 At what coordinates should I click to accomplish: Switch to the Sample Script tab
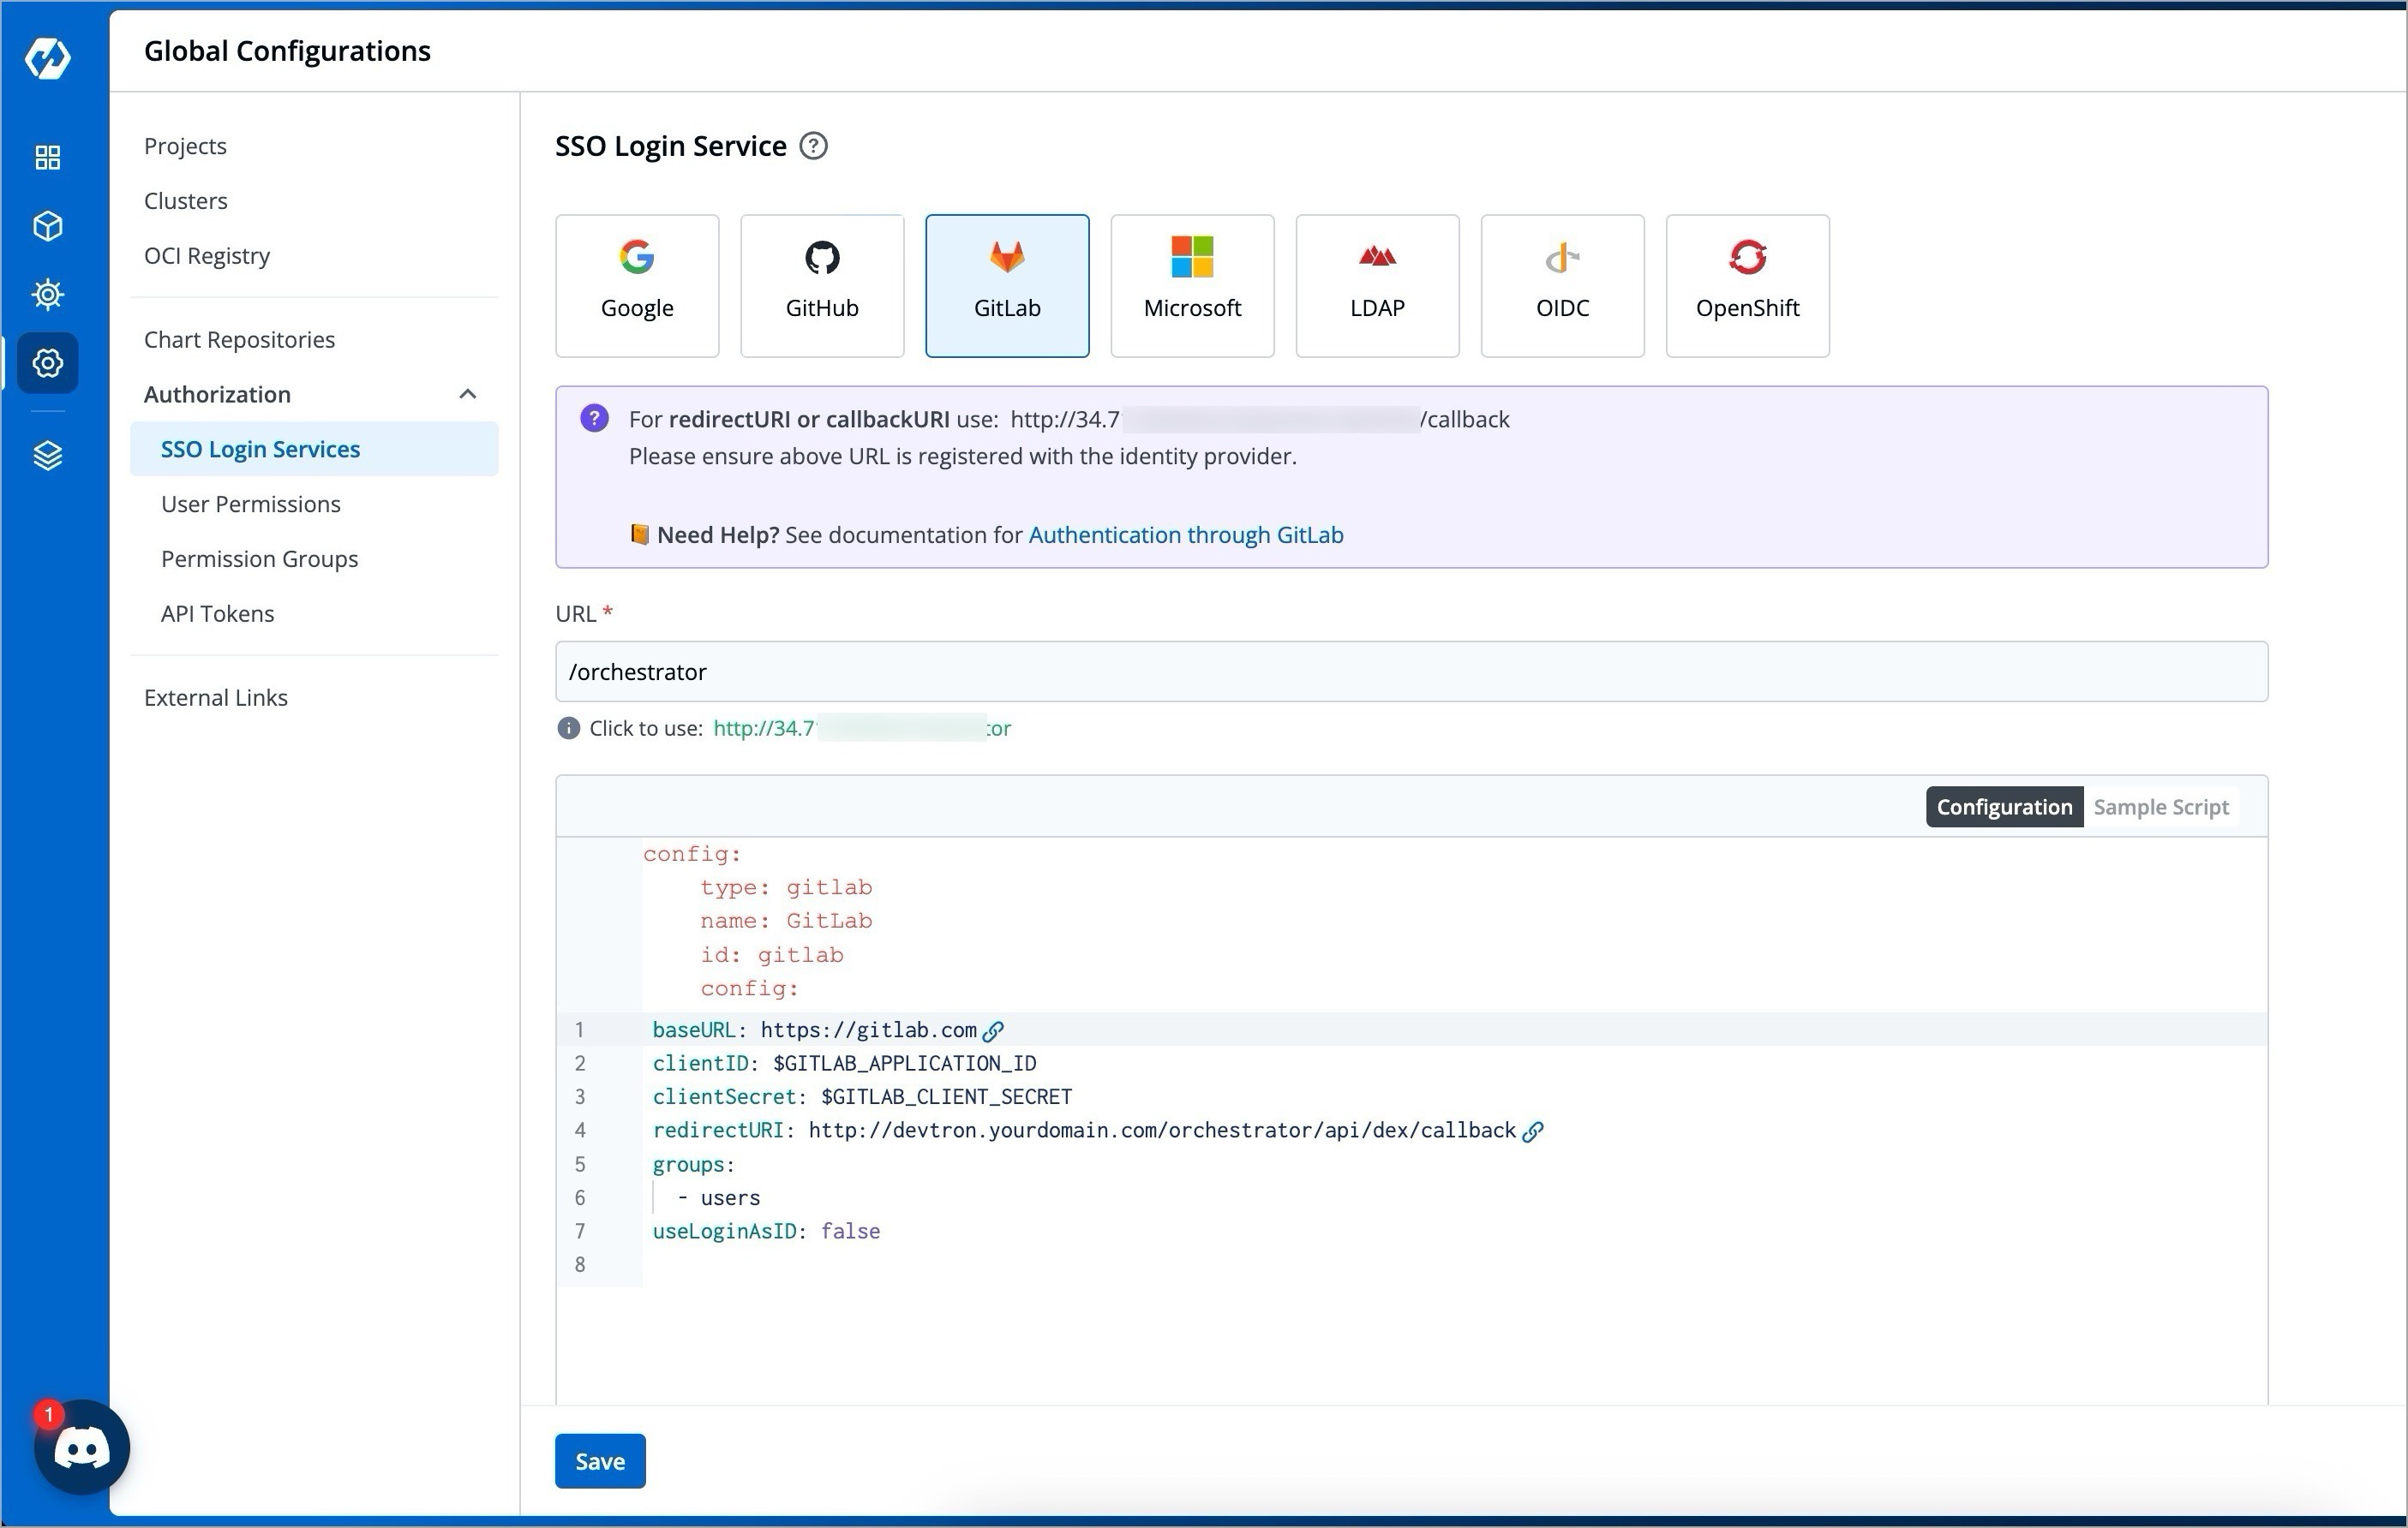click(x=2161, y=807)
